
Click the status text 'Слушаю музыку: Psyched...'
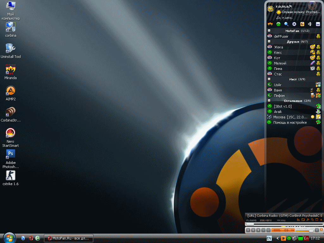301,12
